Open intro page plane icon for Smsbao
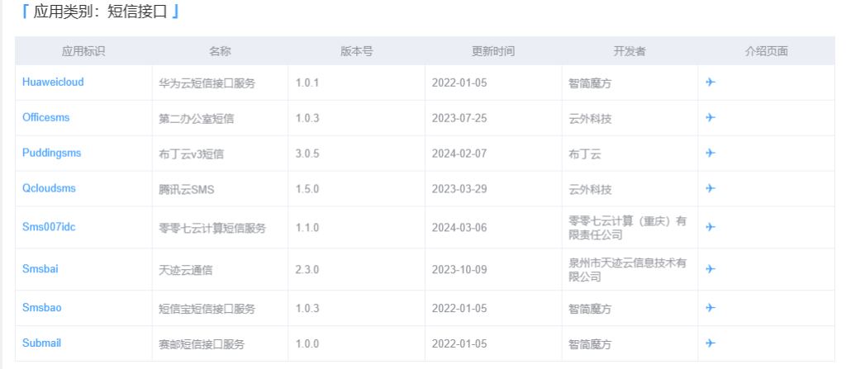 click(711, 307)
